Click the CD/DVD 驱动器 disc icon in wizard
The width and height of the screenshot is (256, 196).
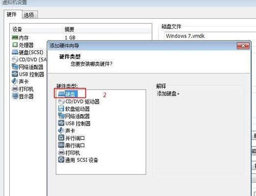(61, 101)
